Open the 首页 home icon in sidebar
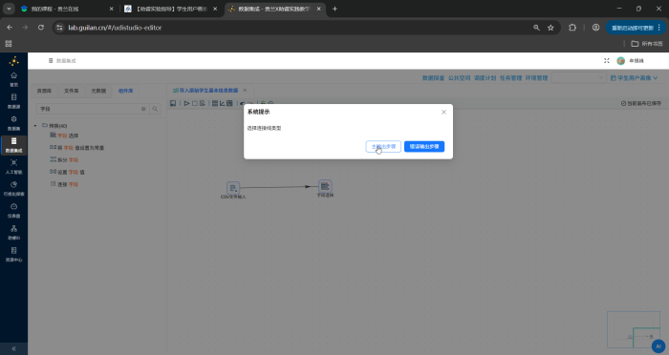Screen dimensions: 669x355 [x=13, y=79]
